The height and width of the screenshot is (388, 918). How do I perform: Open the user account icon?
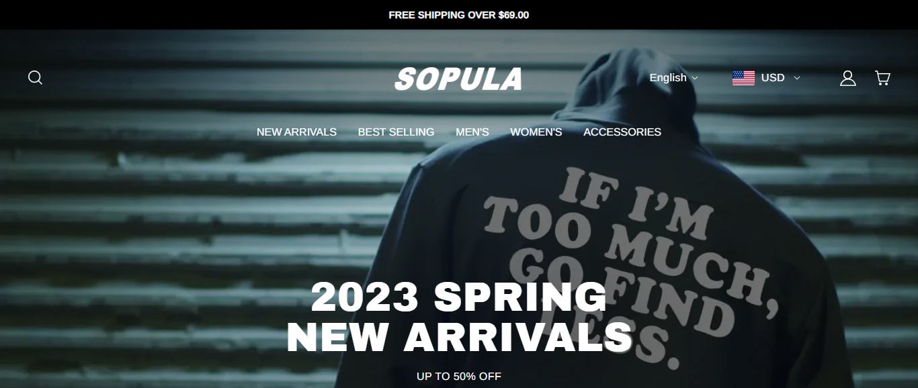[x=848, y=78]
